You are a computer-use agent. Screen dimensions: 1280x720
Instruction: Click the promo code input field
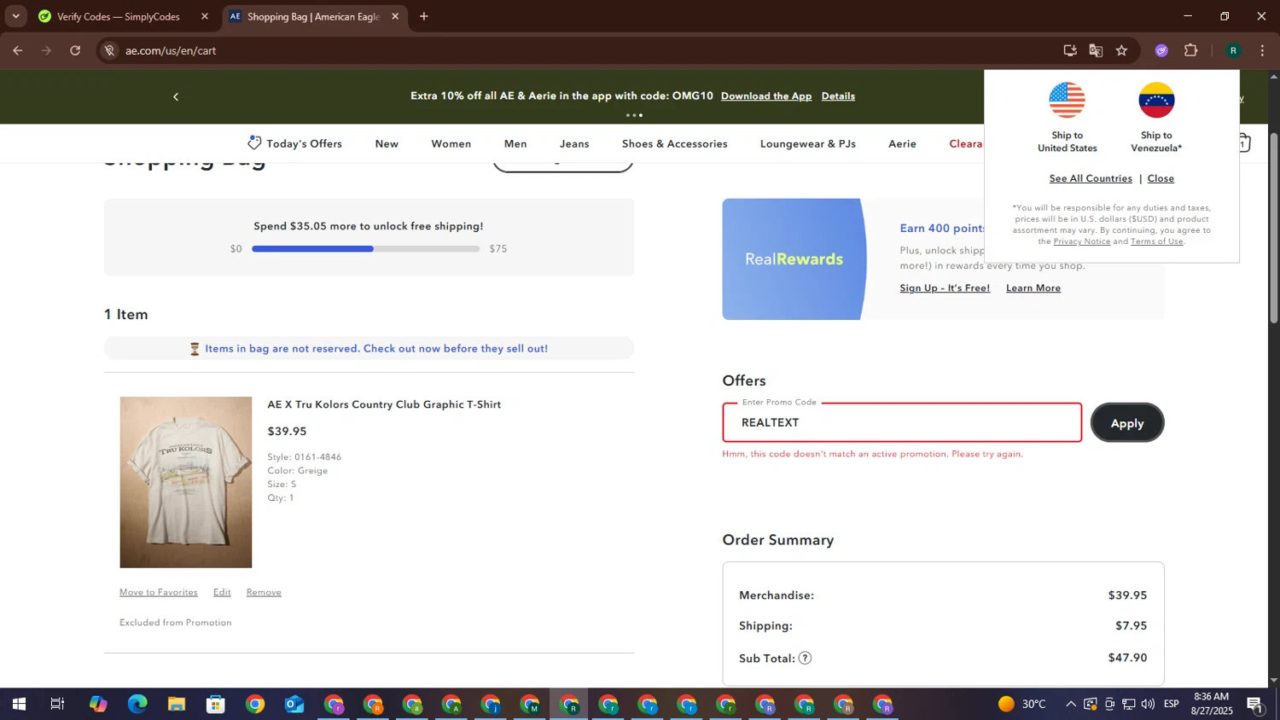tap(902, 422)
